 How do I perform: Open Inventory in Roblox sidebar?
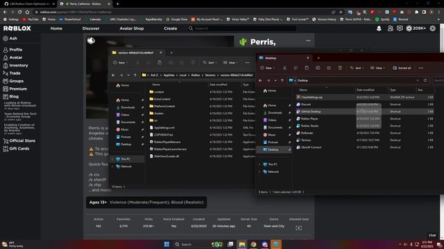point(15,65)
